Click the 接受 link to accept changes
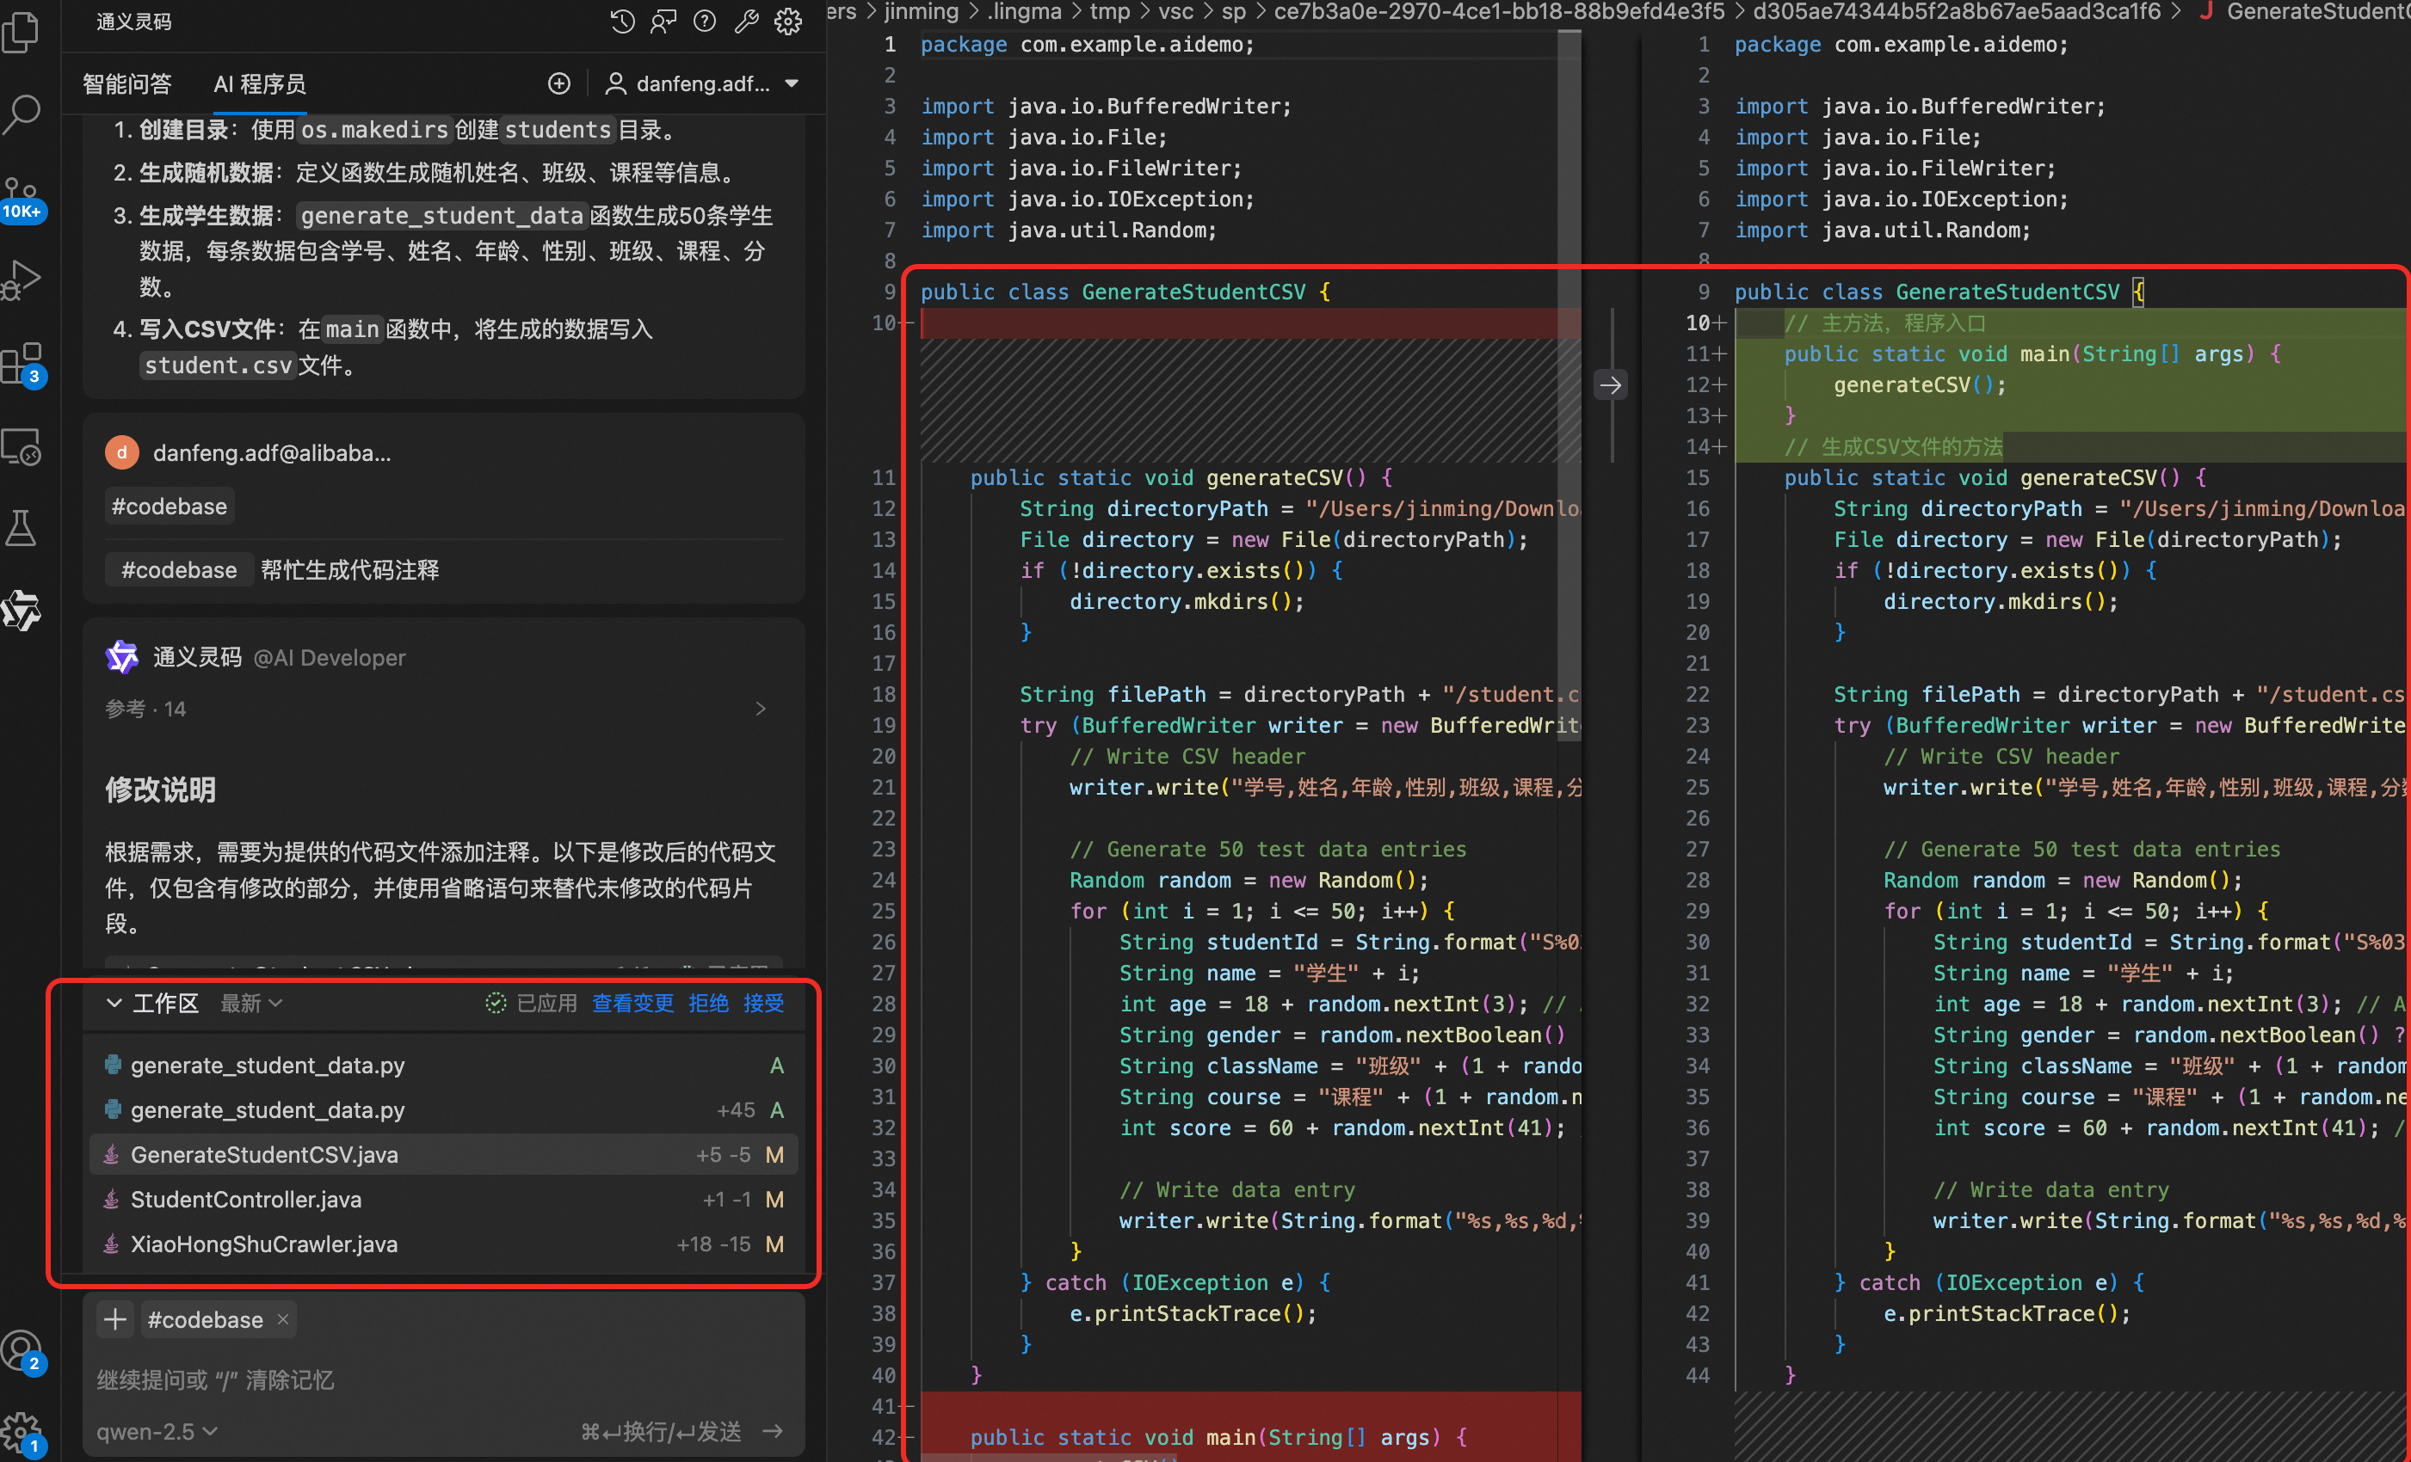The height and width of the screenshot is (1462, 2411). (x=763, y=1004)
